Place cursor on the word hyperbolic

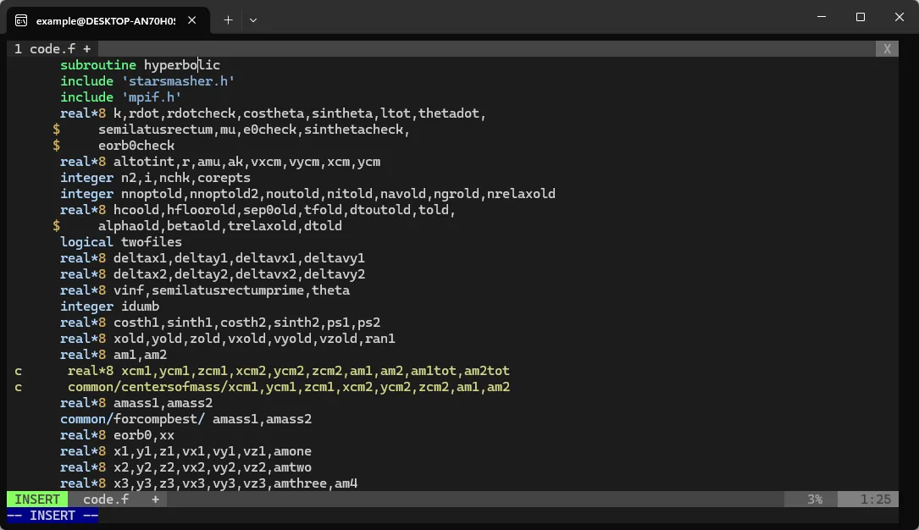182,64
